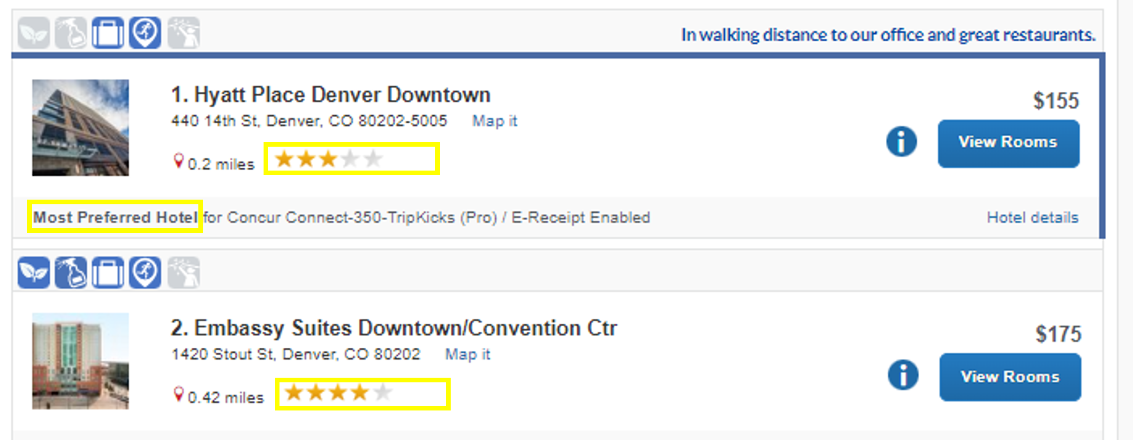Image resolution: width=1133 pixels, height=440 pixels.
Task: Click the suitcase icon above Hyatt Place
Action: [108, 33]
